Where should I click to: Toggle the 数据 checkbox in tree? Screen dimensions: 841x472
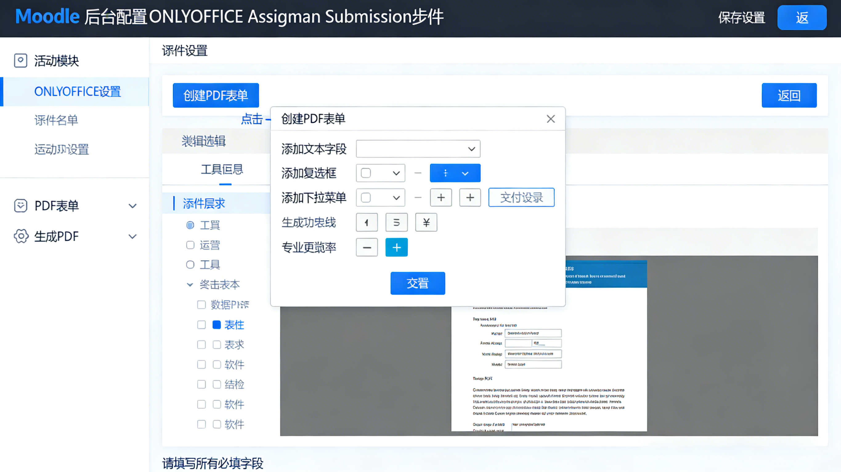[x=201, y=305]
